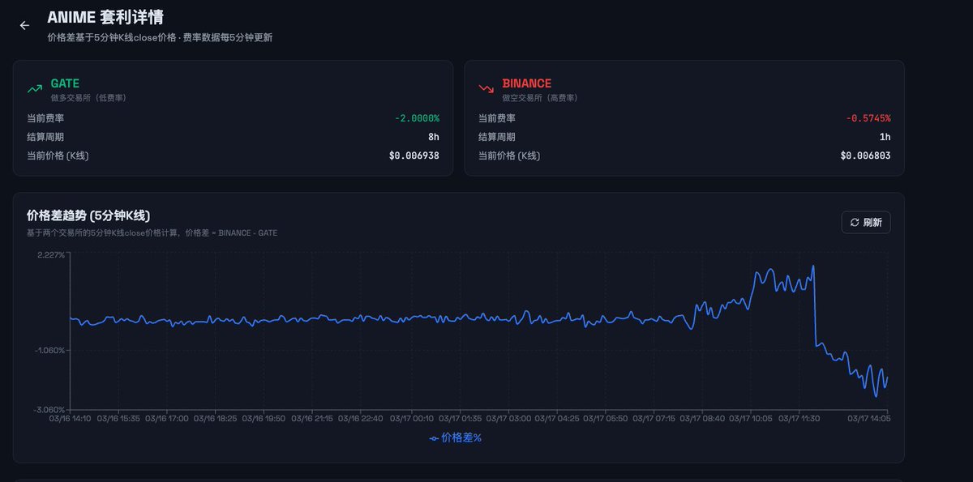Click the red trending-down icon beside BINANCE
This screenshot has width=973, height=482.
coord(486,88)
